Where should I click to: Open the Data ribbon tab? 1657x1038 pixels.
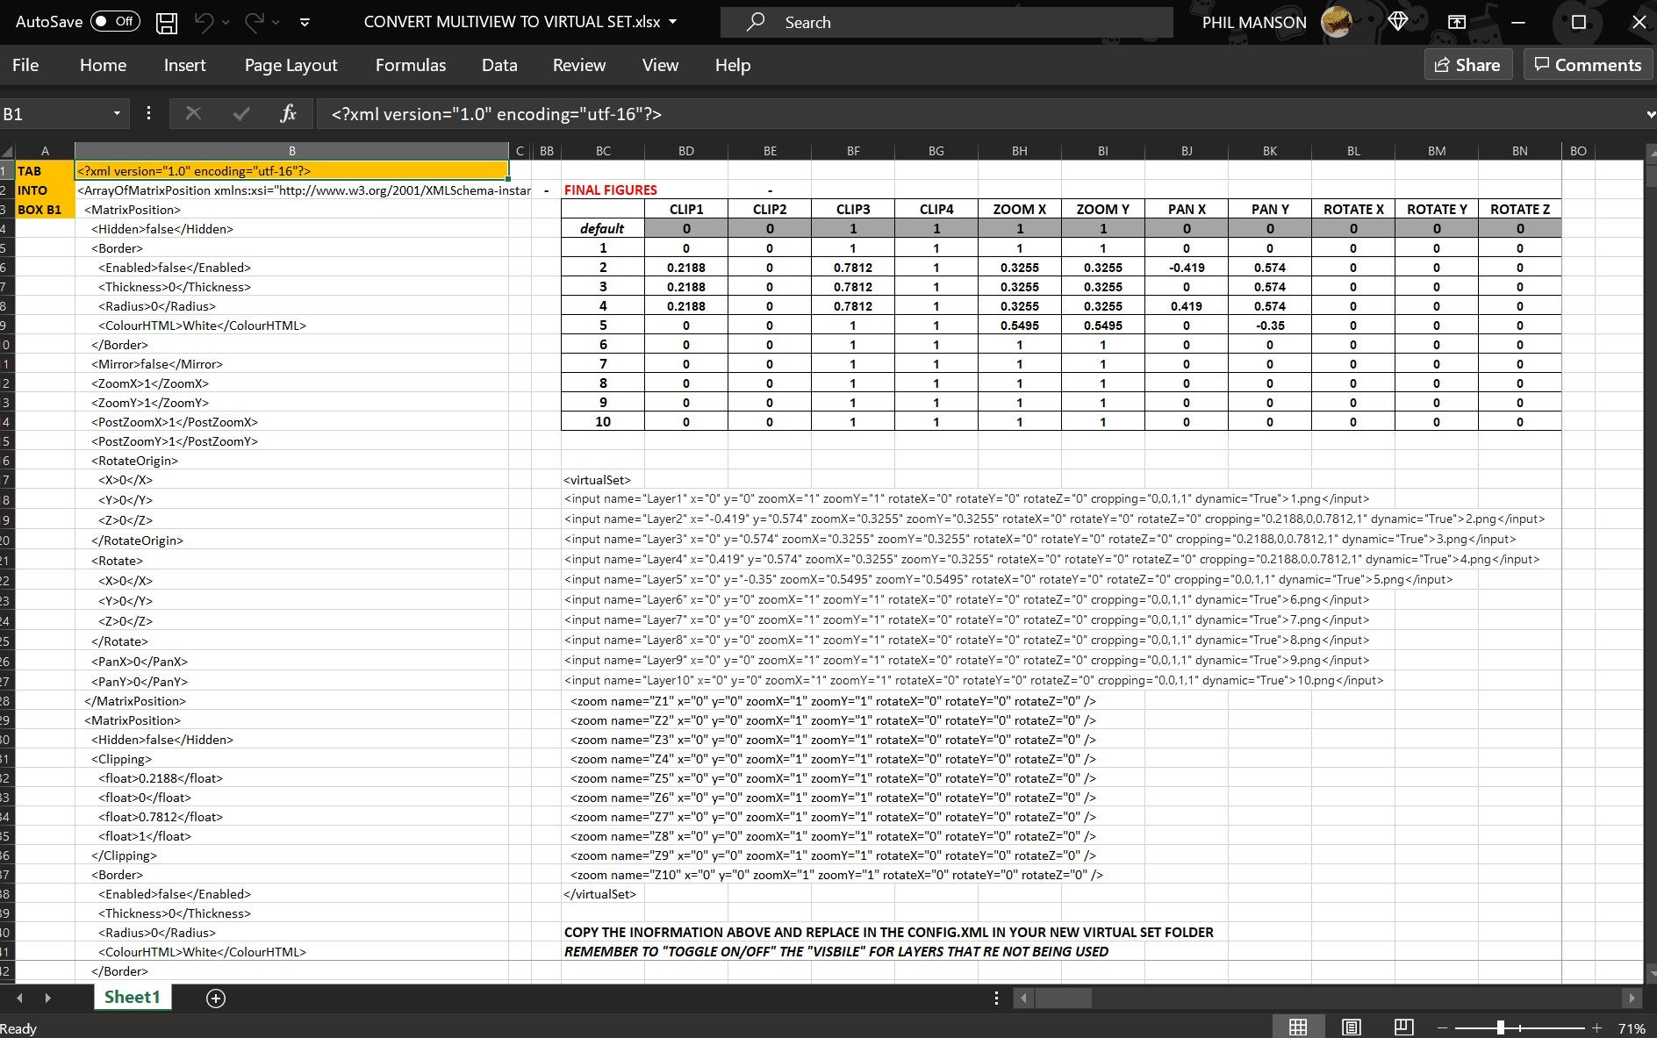coord(499,64)
